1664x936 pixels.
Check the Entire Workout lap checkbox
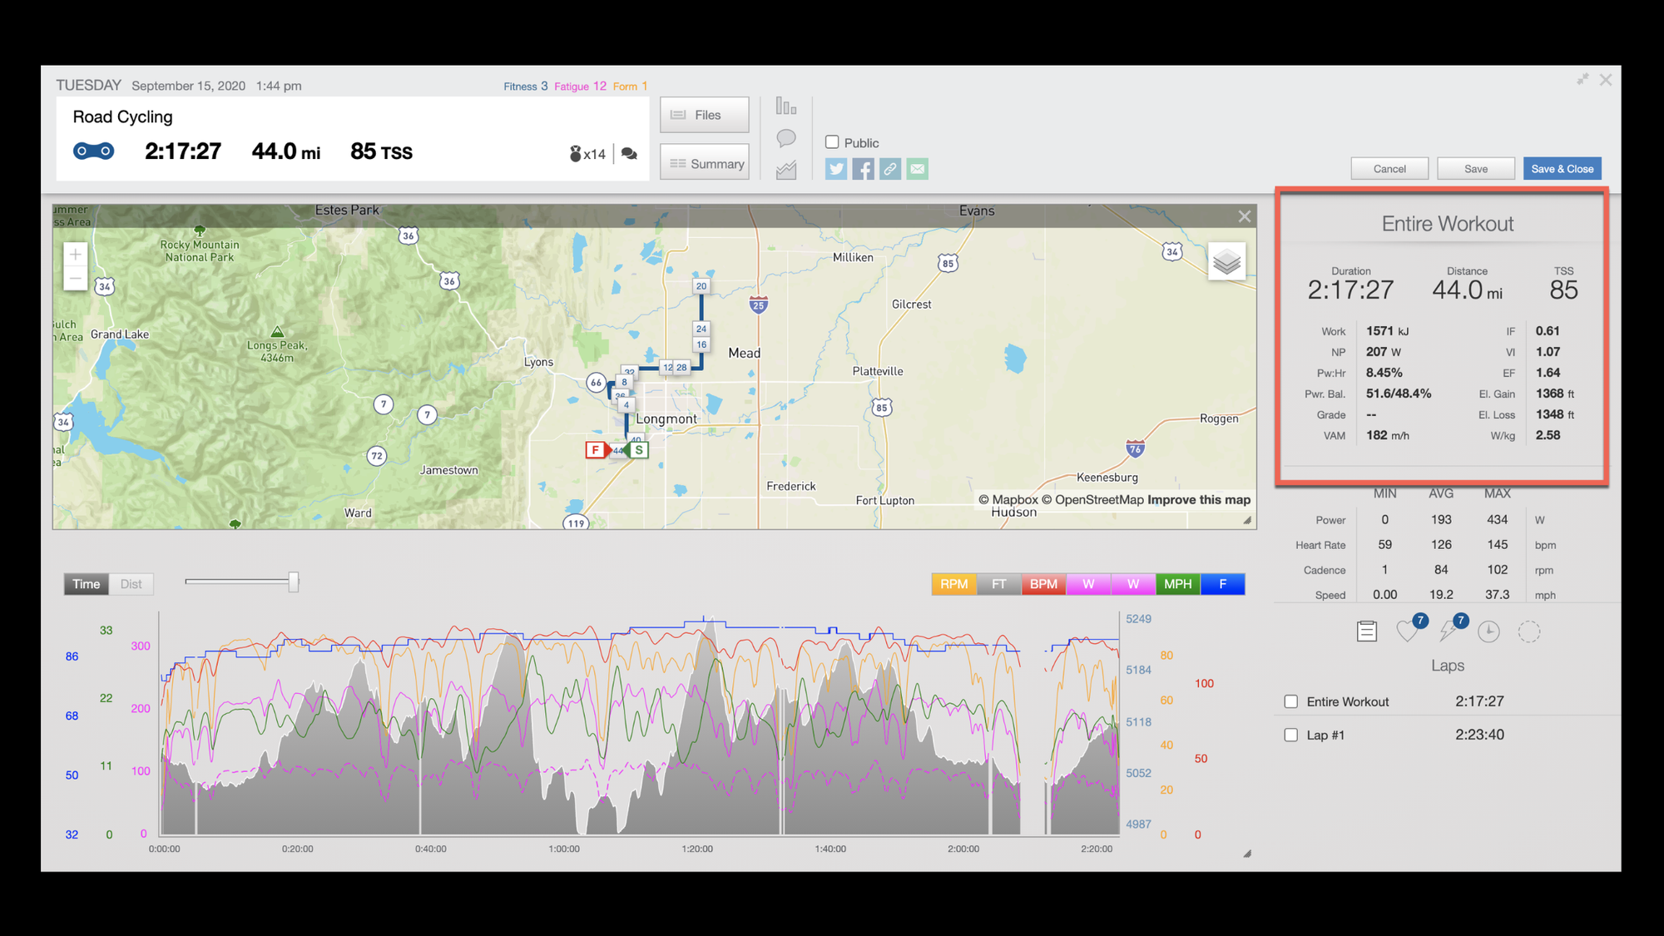pos(1291,701)
